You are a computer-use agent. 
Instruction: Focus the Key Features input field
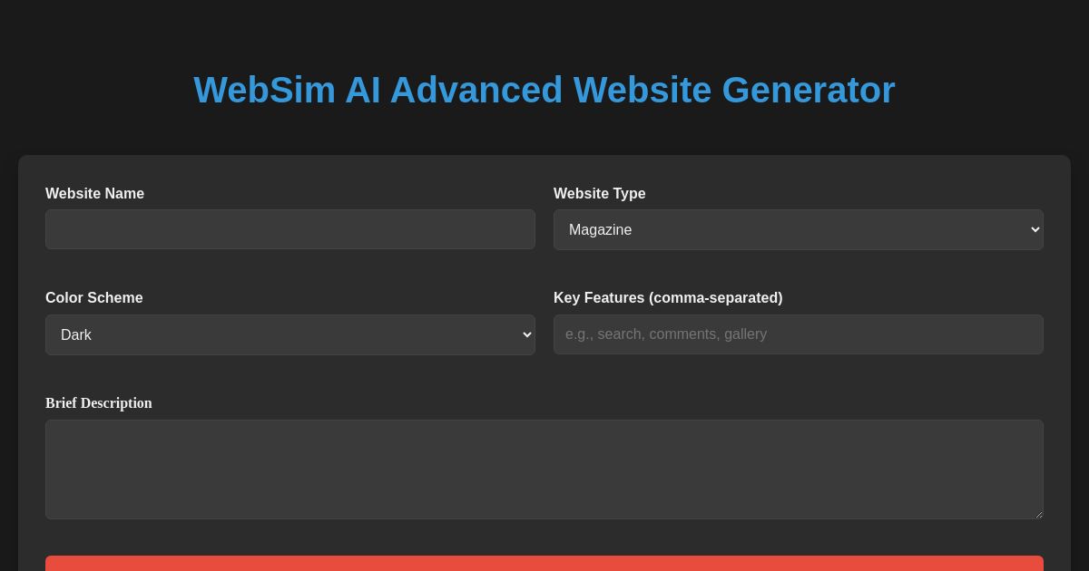pyautogui.click(x=799, y=334)
